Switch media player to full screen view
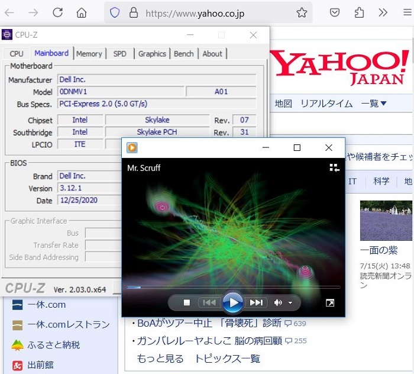The height and width of the screenshot is (374, 414). point(329,303)
